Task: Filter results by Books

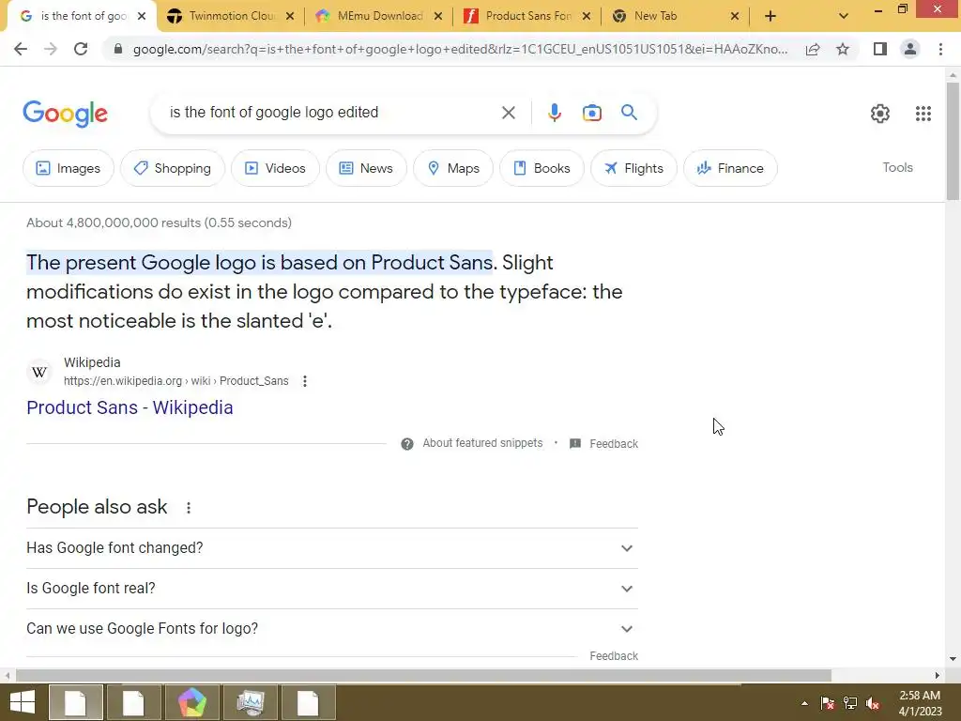Action: [542, 168]
